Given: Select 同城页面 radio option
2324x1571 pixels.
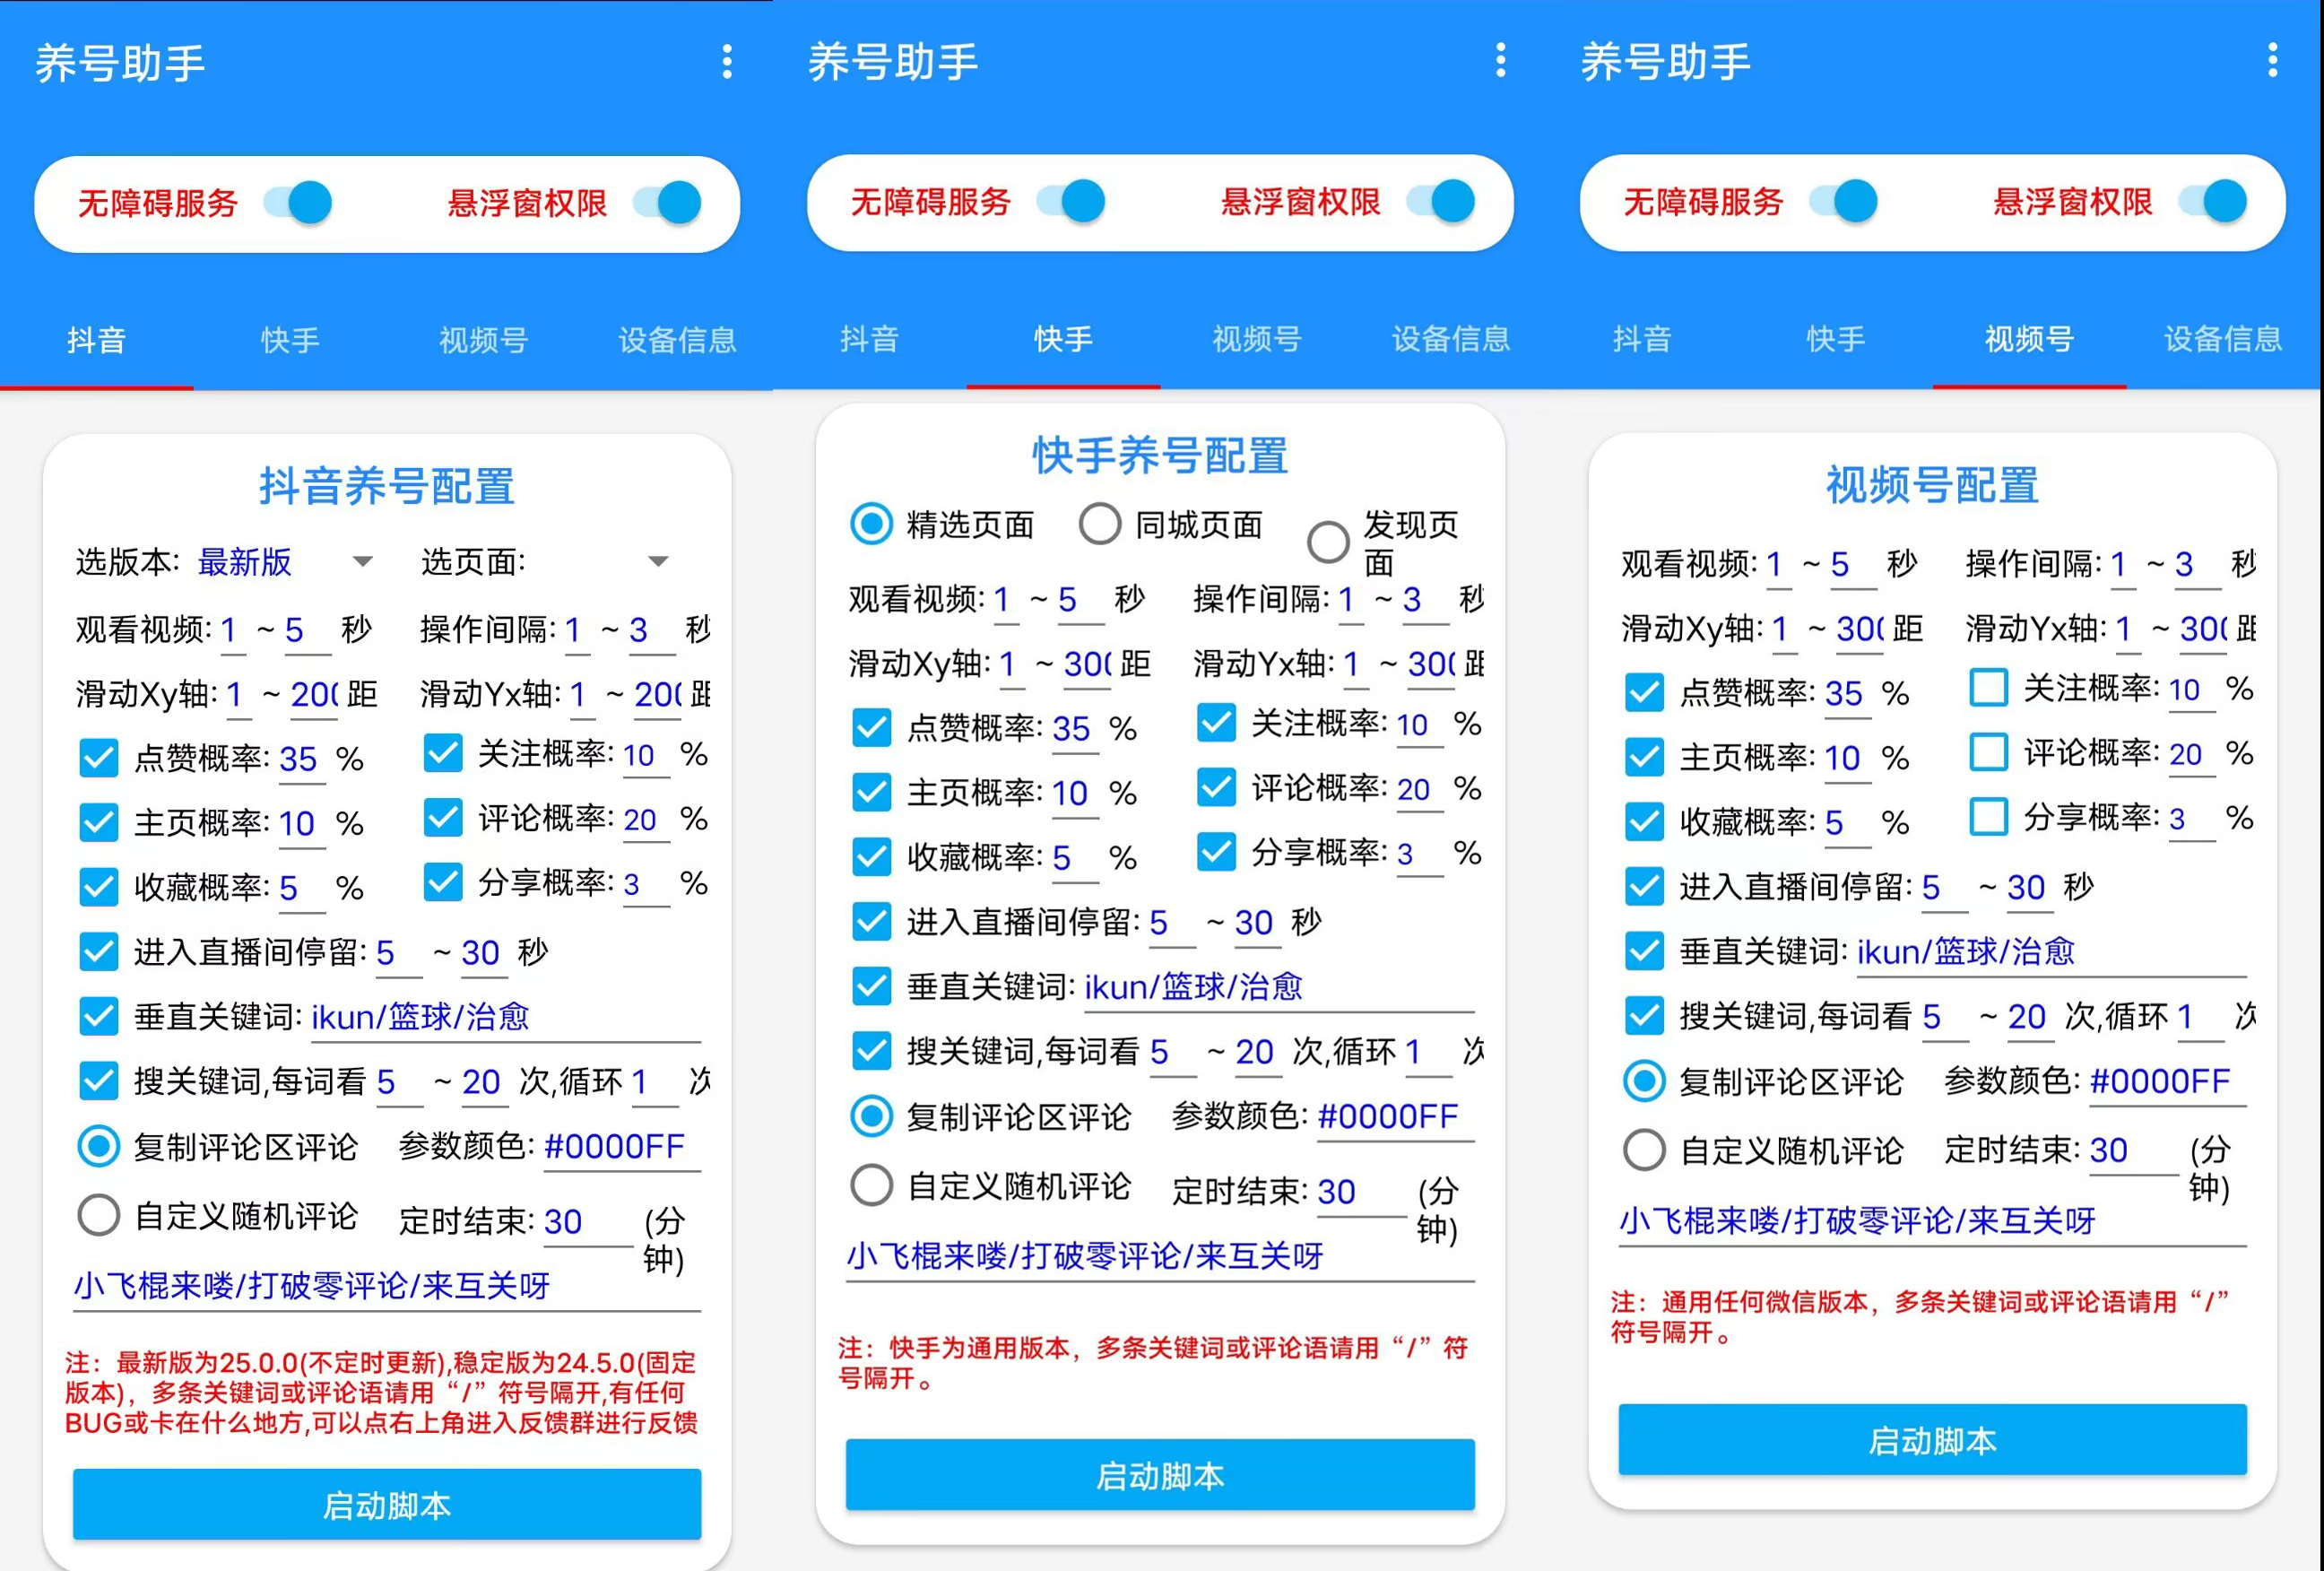Looking at the screenshot, I should pyautogui.click(x=1100, y=524).
